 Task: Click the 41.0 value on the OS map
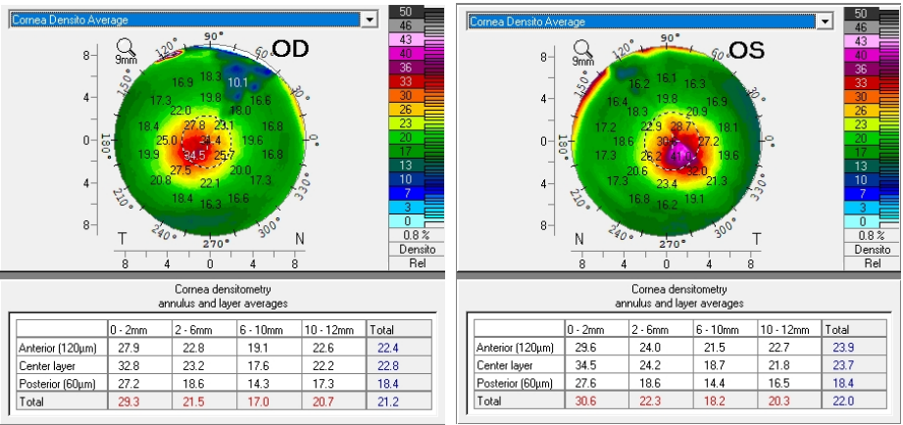click(x=680, y=156)
